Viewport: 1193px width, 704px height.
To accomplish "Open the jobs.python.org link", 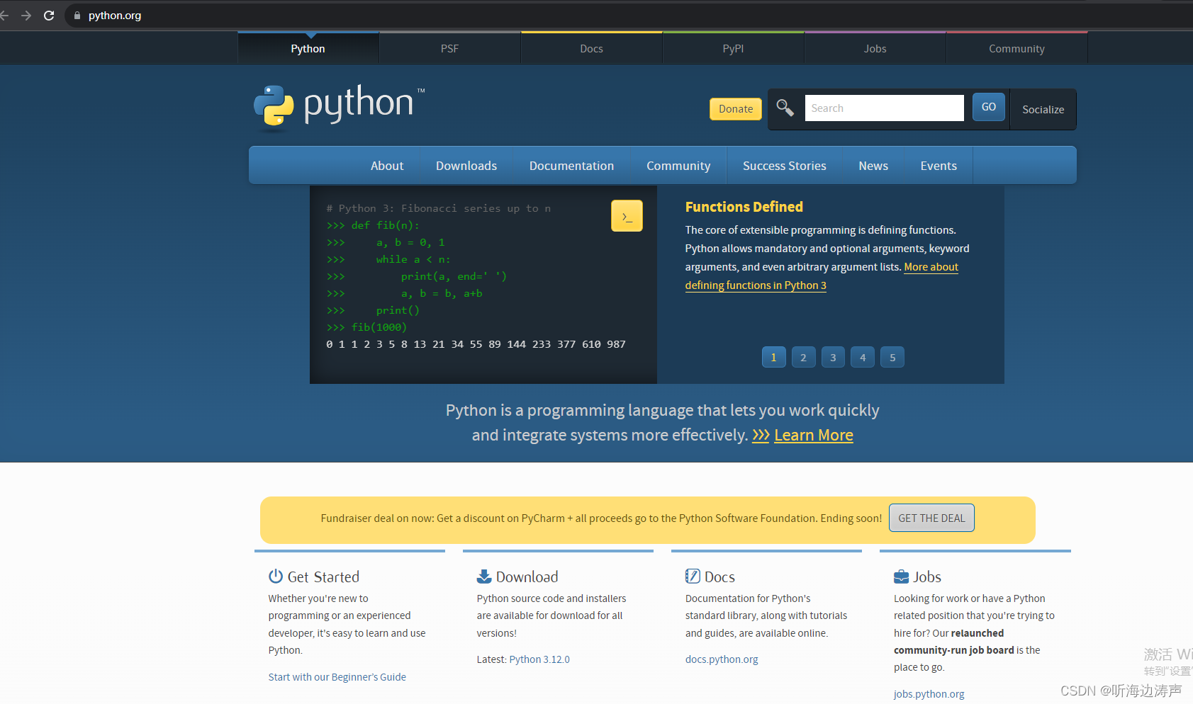I will pos(929,694).
